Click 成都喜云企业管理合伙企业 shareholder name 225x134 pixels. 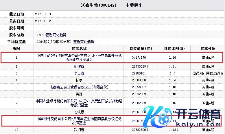tap(79, 87)
